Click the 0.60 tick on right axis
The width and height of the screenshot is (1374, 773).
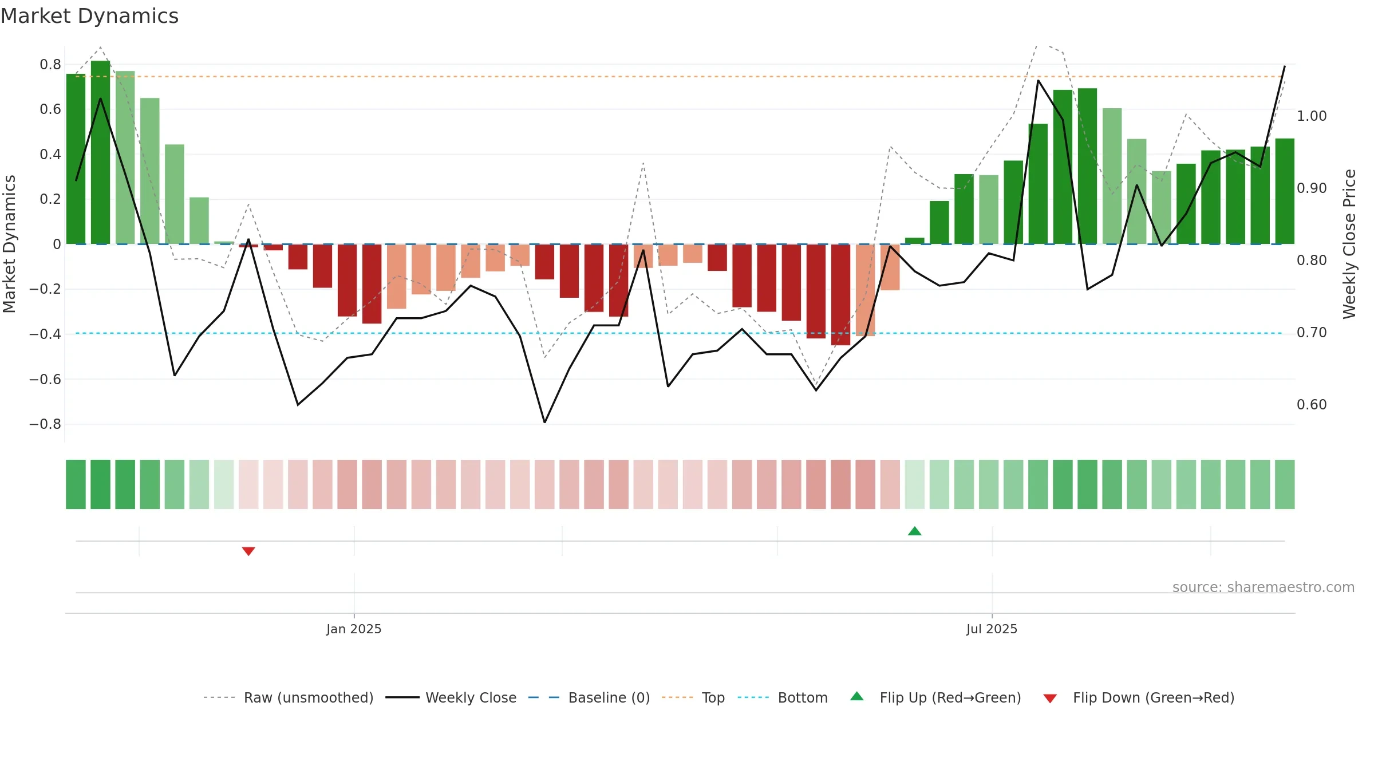point(1312,404)
